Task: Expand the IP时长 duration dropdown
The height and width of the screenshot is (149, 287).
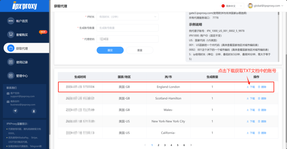Action: click(128, 17)
